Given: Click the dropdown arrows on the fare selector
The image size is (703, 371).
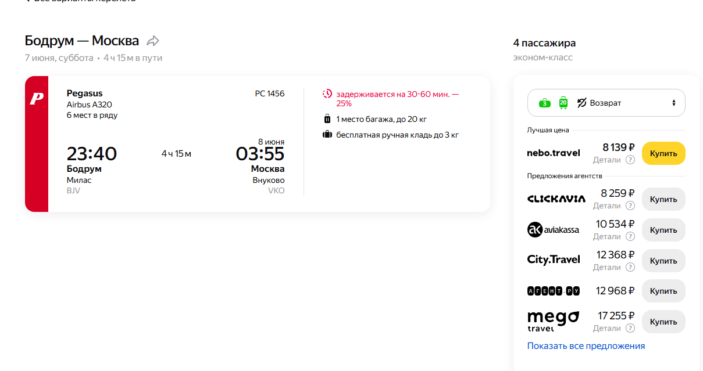Looking at the screenshot, I should tap(674, 103).
